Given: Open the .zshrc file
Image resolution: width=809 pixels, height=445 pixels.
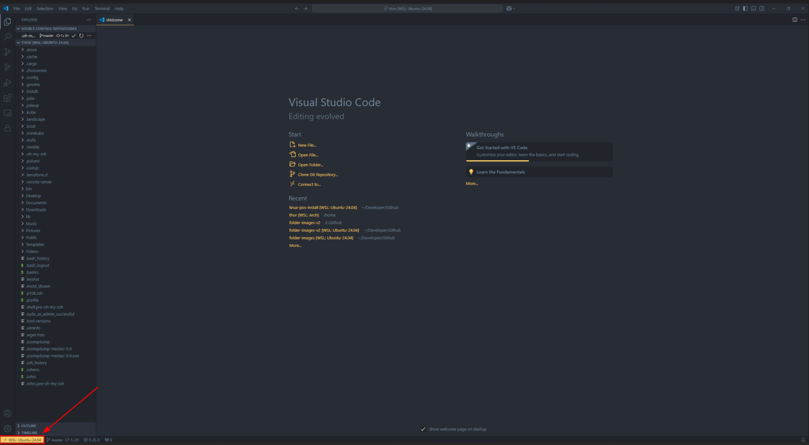Looking at the screenshot, I should point(55,377).
